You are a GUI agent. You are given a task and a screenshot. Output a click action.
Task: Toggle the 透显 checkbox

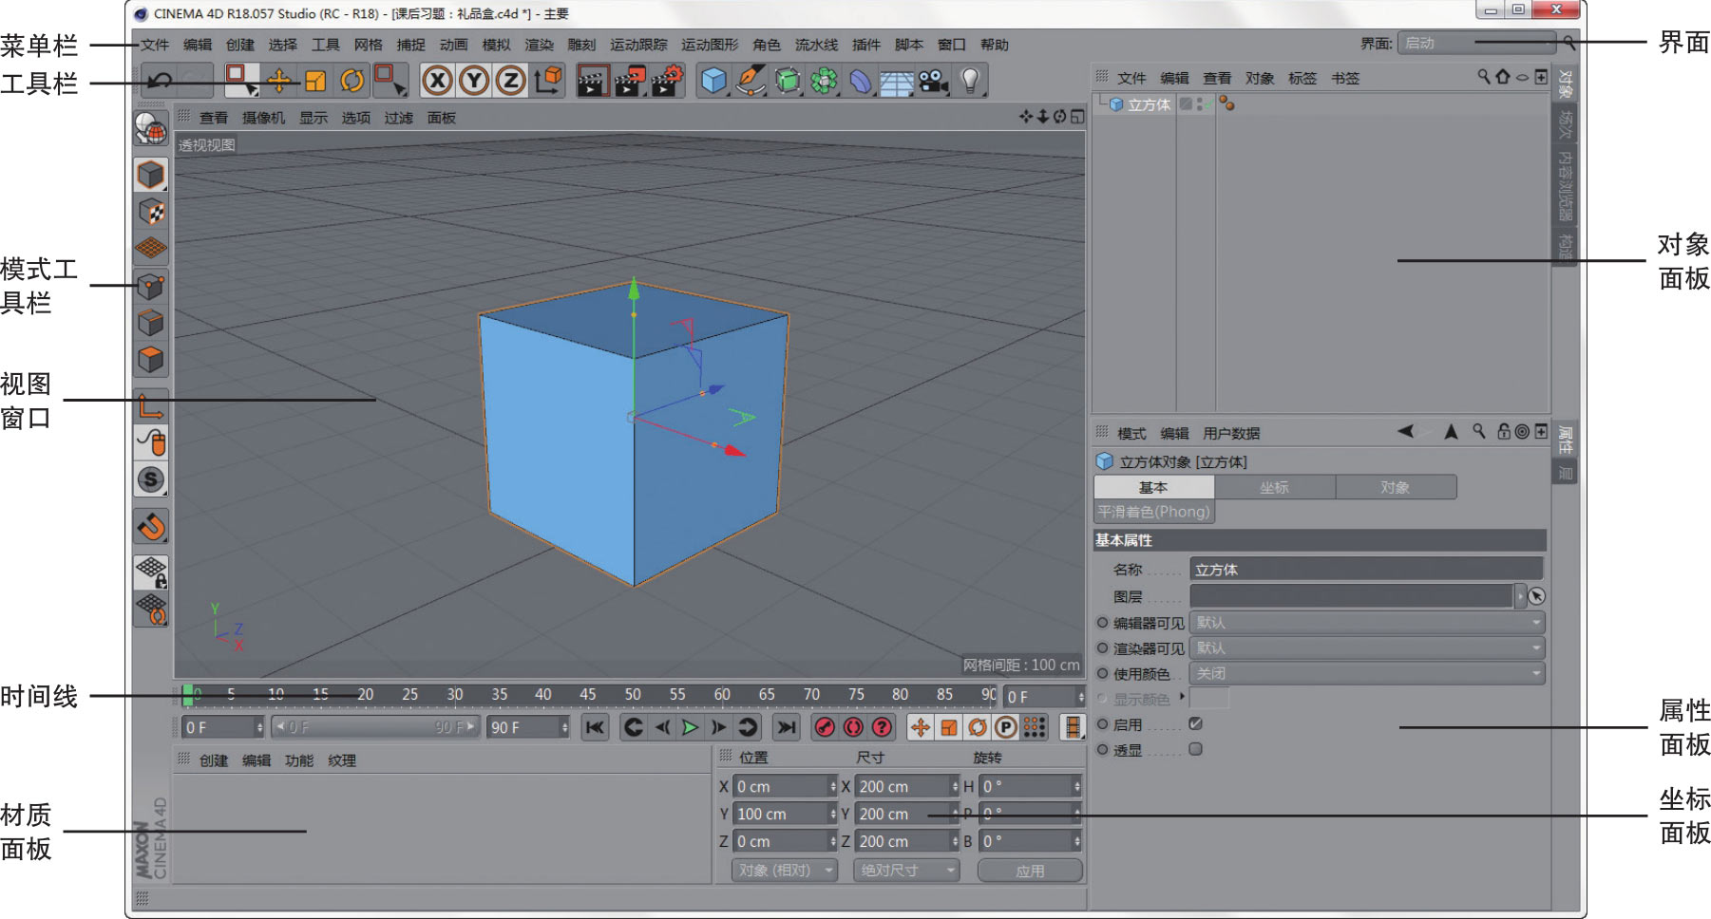click(1196, 749)
